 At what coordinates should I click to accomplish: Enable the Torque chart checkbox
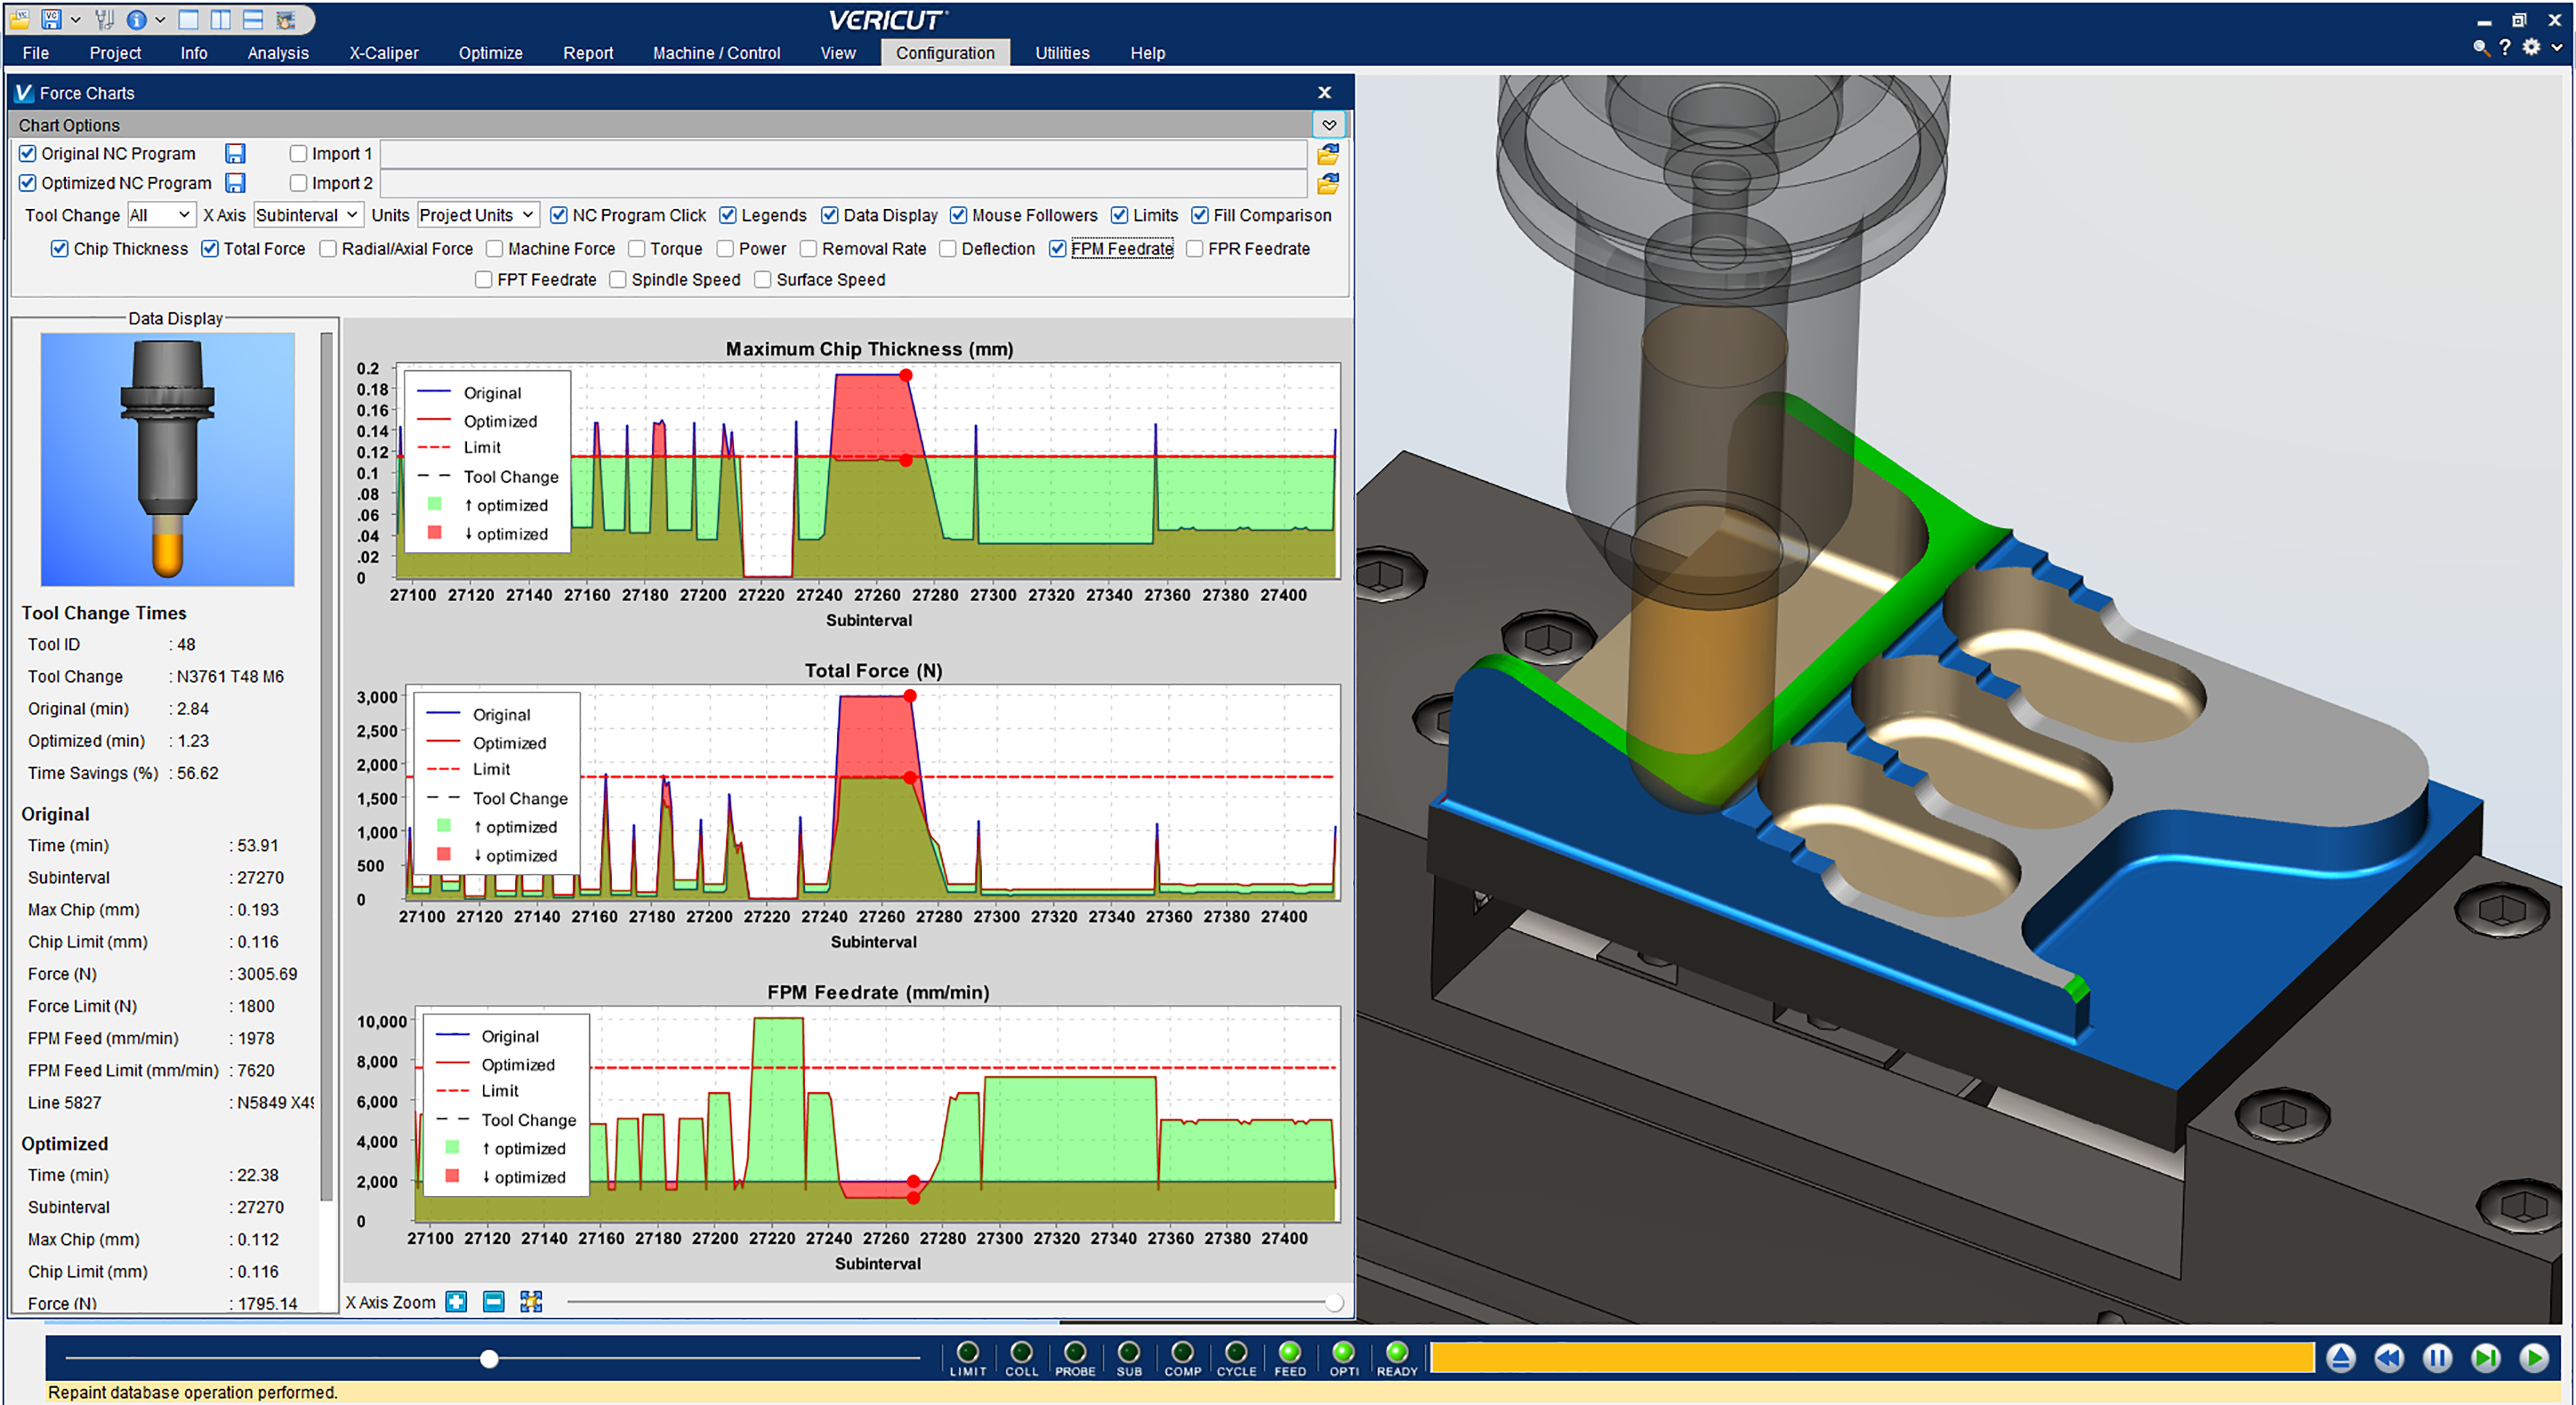[636, 248]
